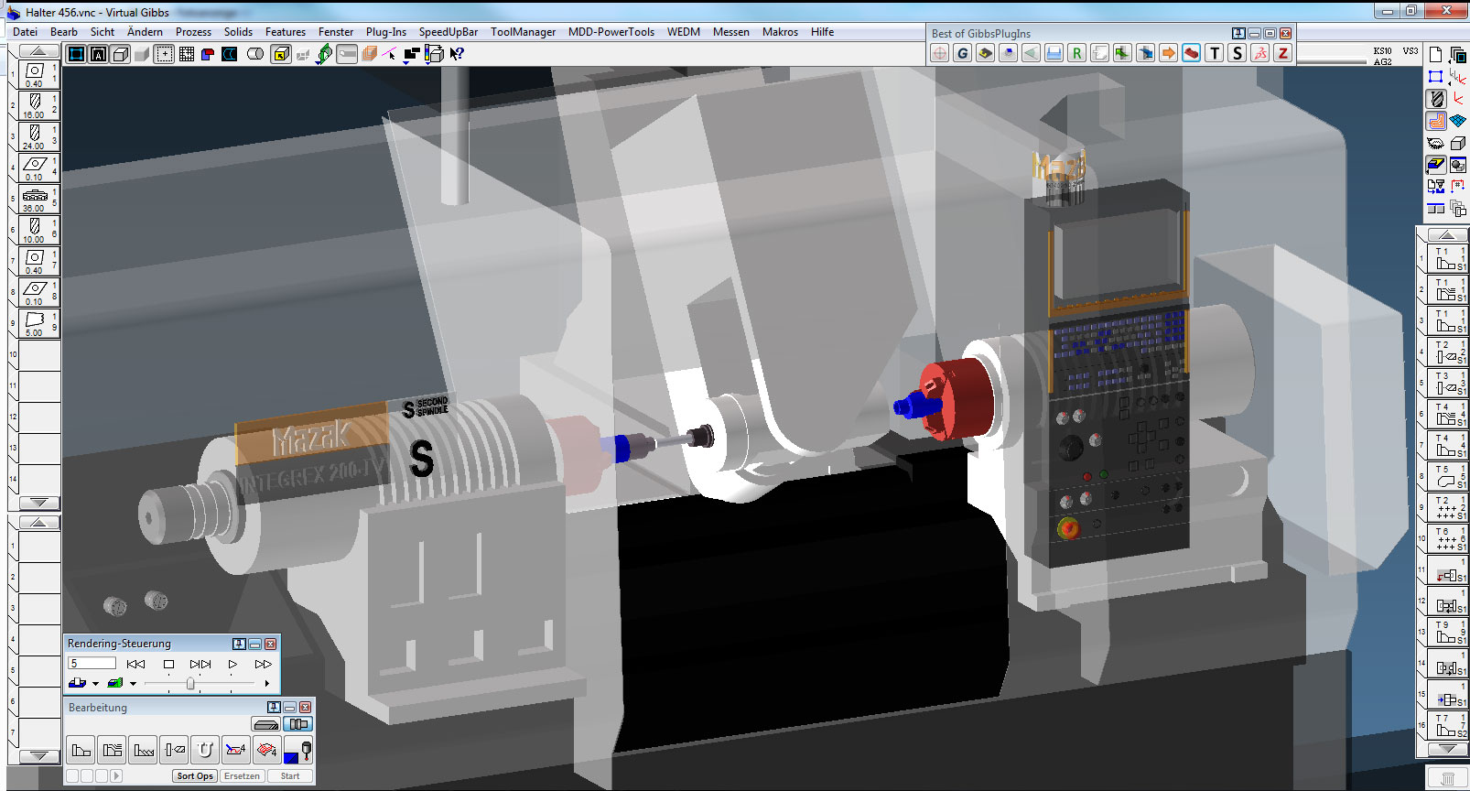Pin the Bearbeitung panel
Screen dimensions: 1470x791
click(x=274, y=708)
